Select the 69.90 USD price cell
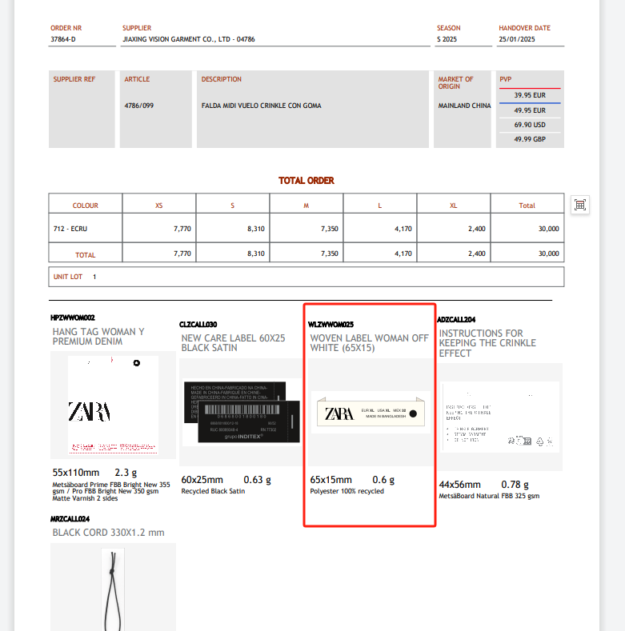The image size is (625, 631). click(529, 125)
